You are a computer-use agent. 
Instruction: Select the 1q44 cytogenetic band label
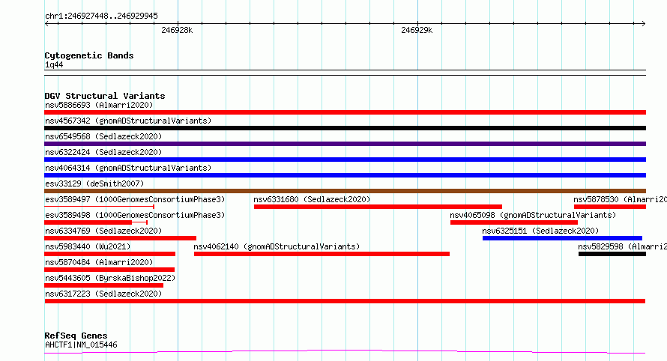(x=54, y=64)
